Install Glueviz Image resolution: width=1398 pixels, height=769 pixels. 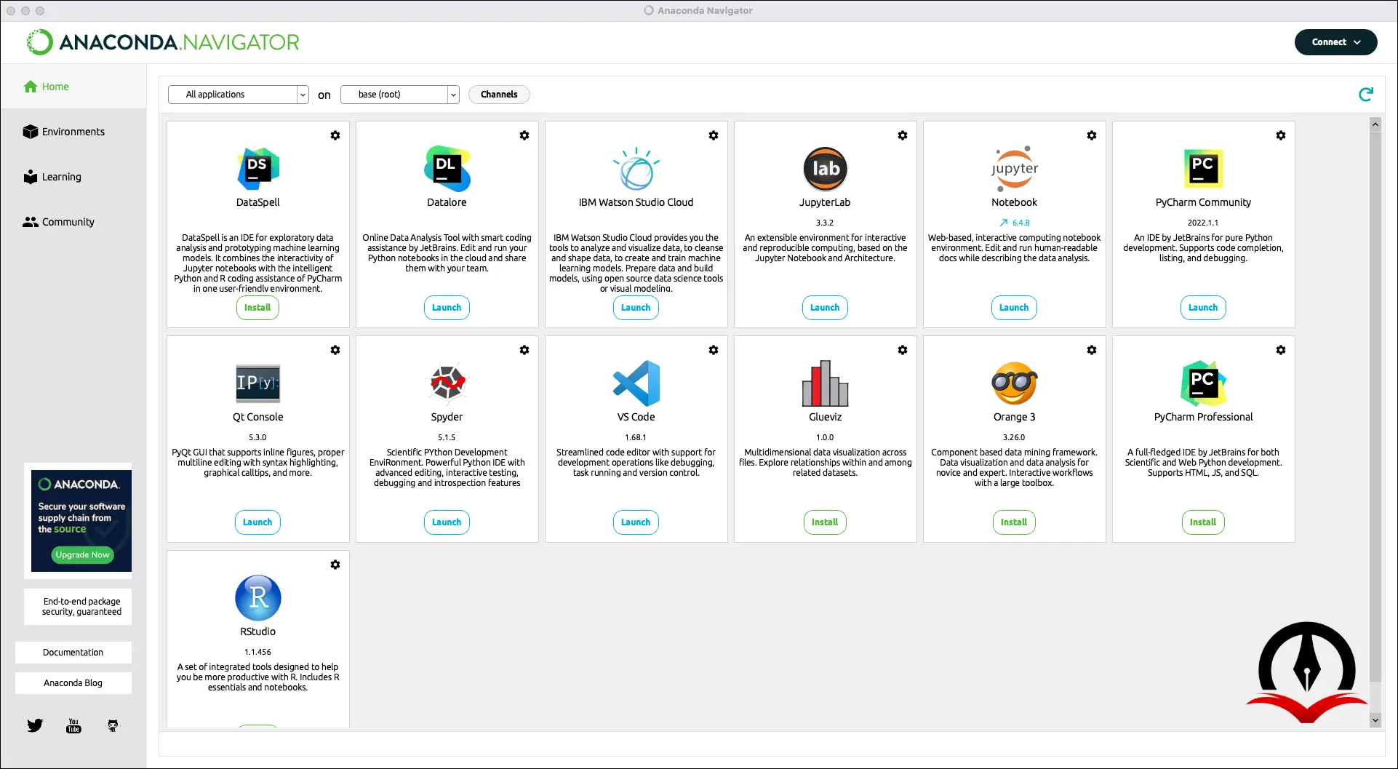click(x=825, y=522)
